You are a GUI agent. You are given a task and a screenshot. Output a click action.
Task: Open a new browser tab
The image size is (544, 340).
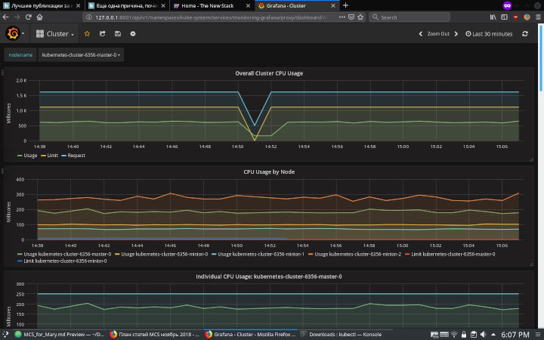click(x=346, y=5)
